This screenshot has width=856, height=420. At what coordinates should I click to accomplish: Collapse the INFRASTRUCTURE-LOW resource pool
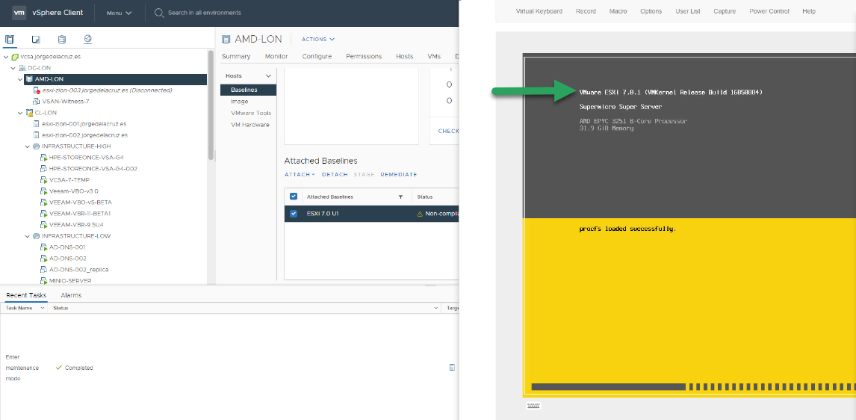[28, 236]
